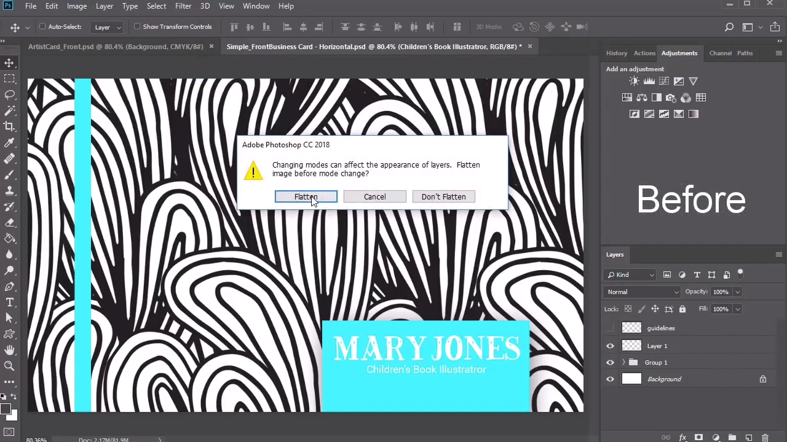Image resolution: width=787 pixels, height=442 pixels.
Task: Select the Horizontal Type tool
Action: click(9, 302)
